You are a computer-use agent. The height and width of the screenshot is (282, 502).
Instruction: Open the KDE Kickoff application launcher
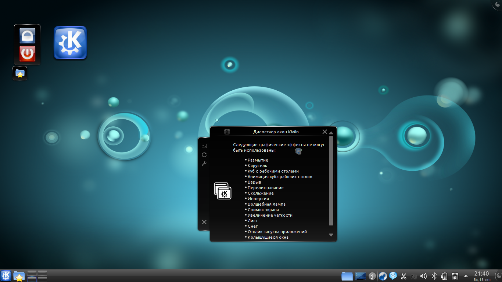6,276
